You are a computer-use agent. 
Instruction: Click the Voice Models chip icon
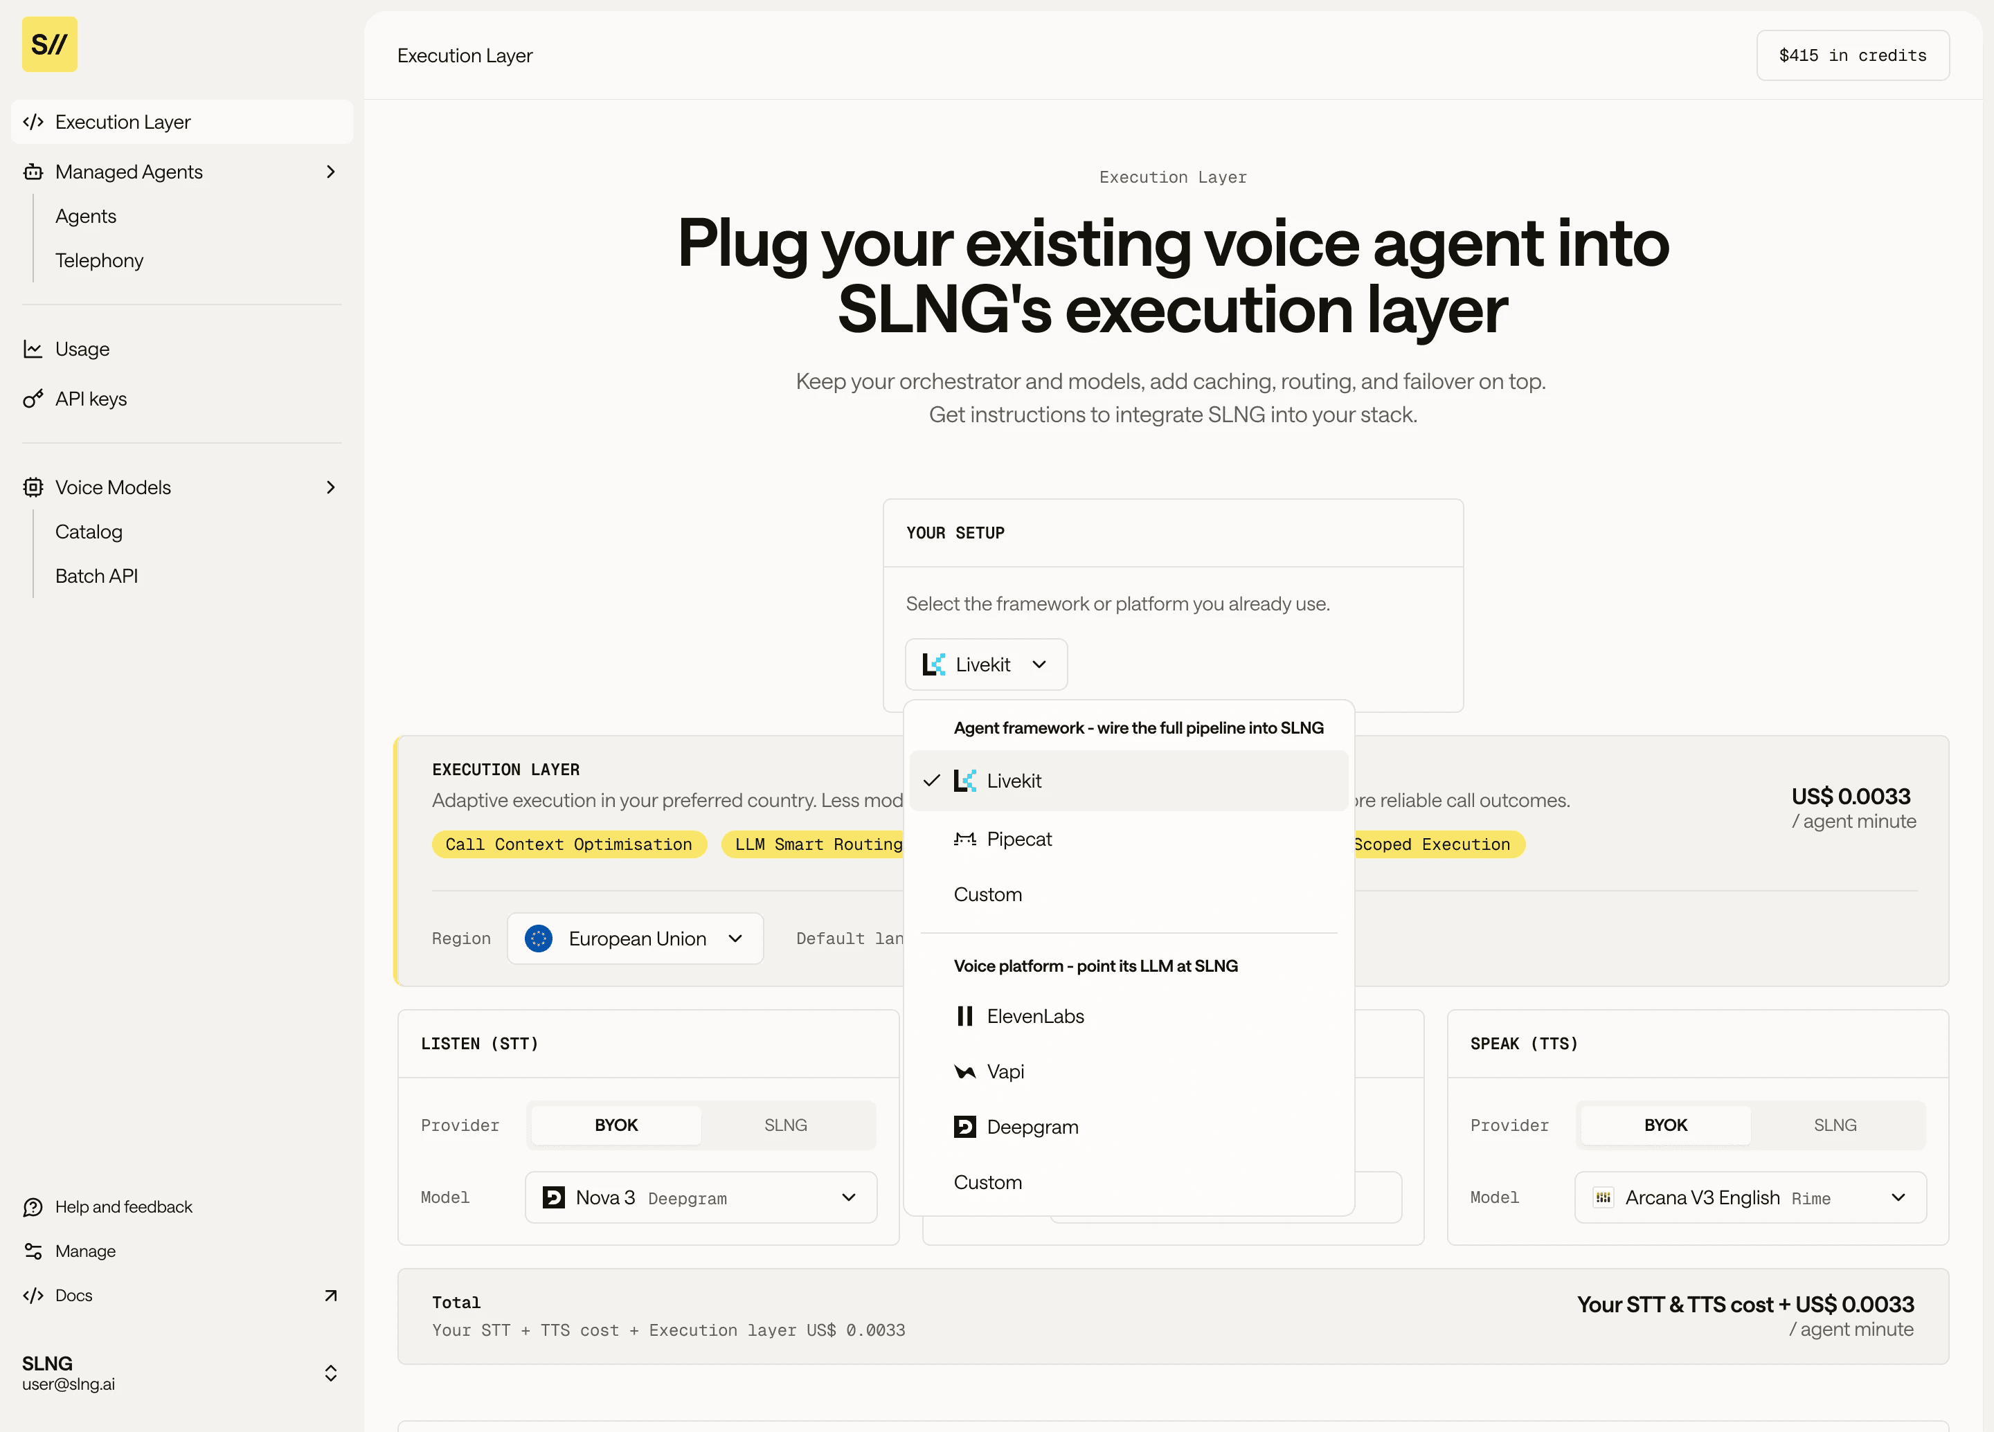(33, 487)
